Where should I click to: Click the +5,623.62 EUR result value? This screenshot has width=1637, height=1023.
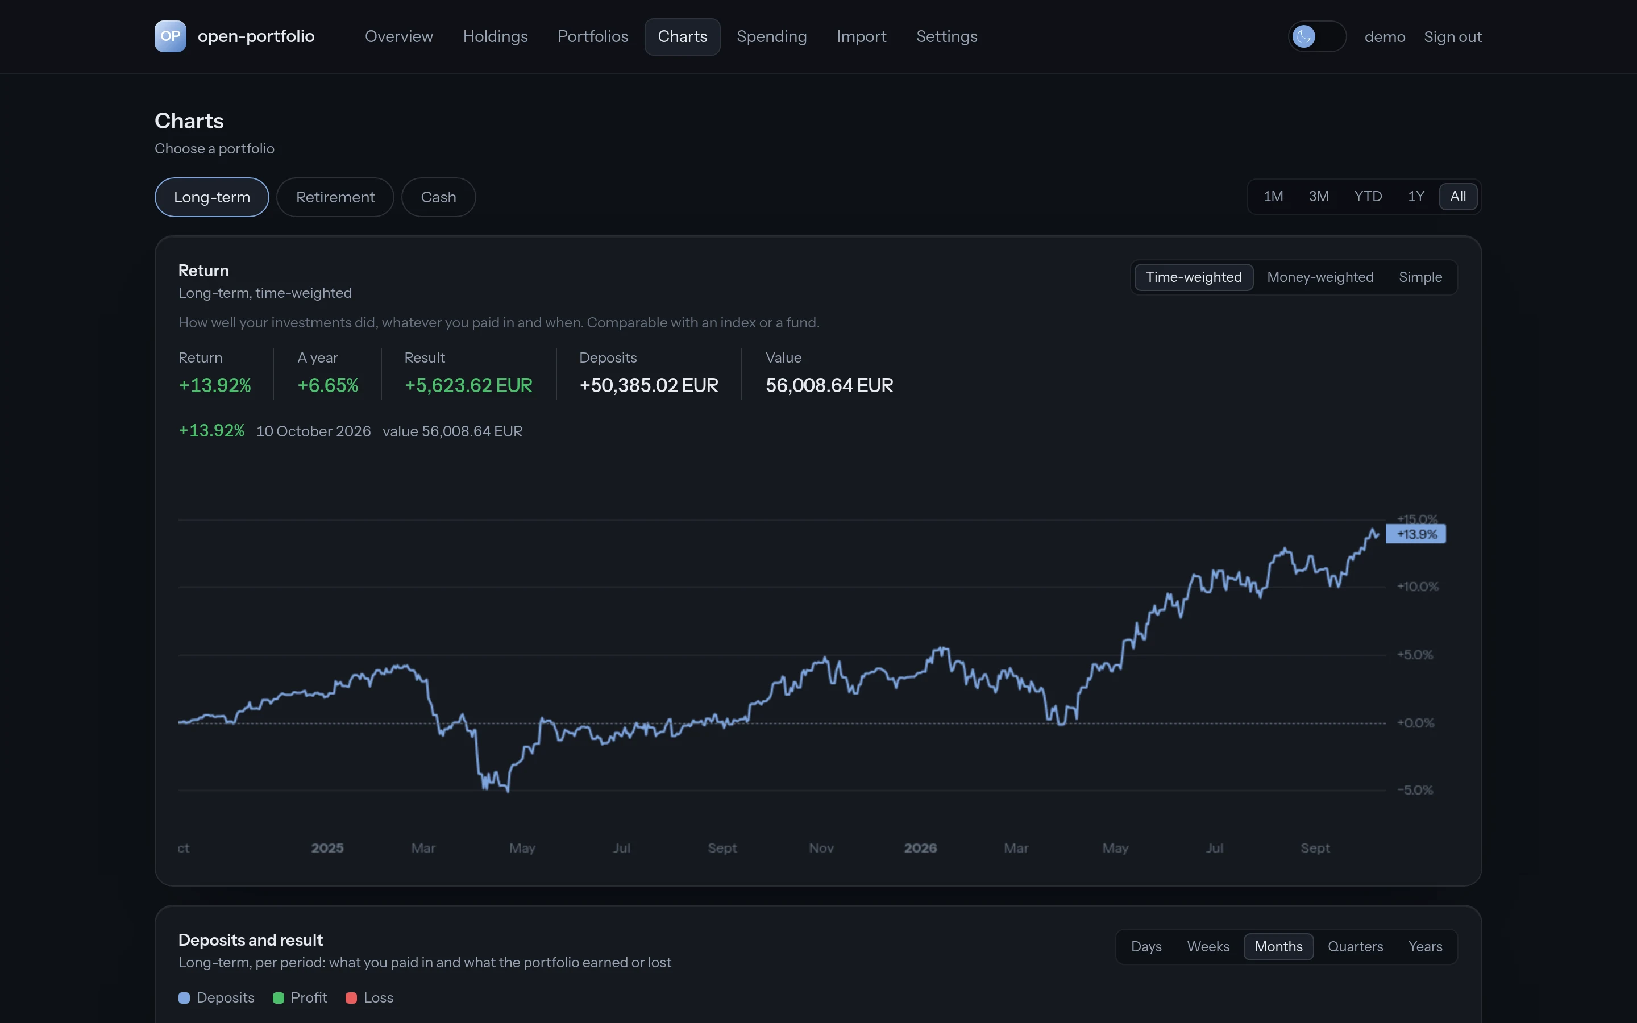(468, 386)
